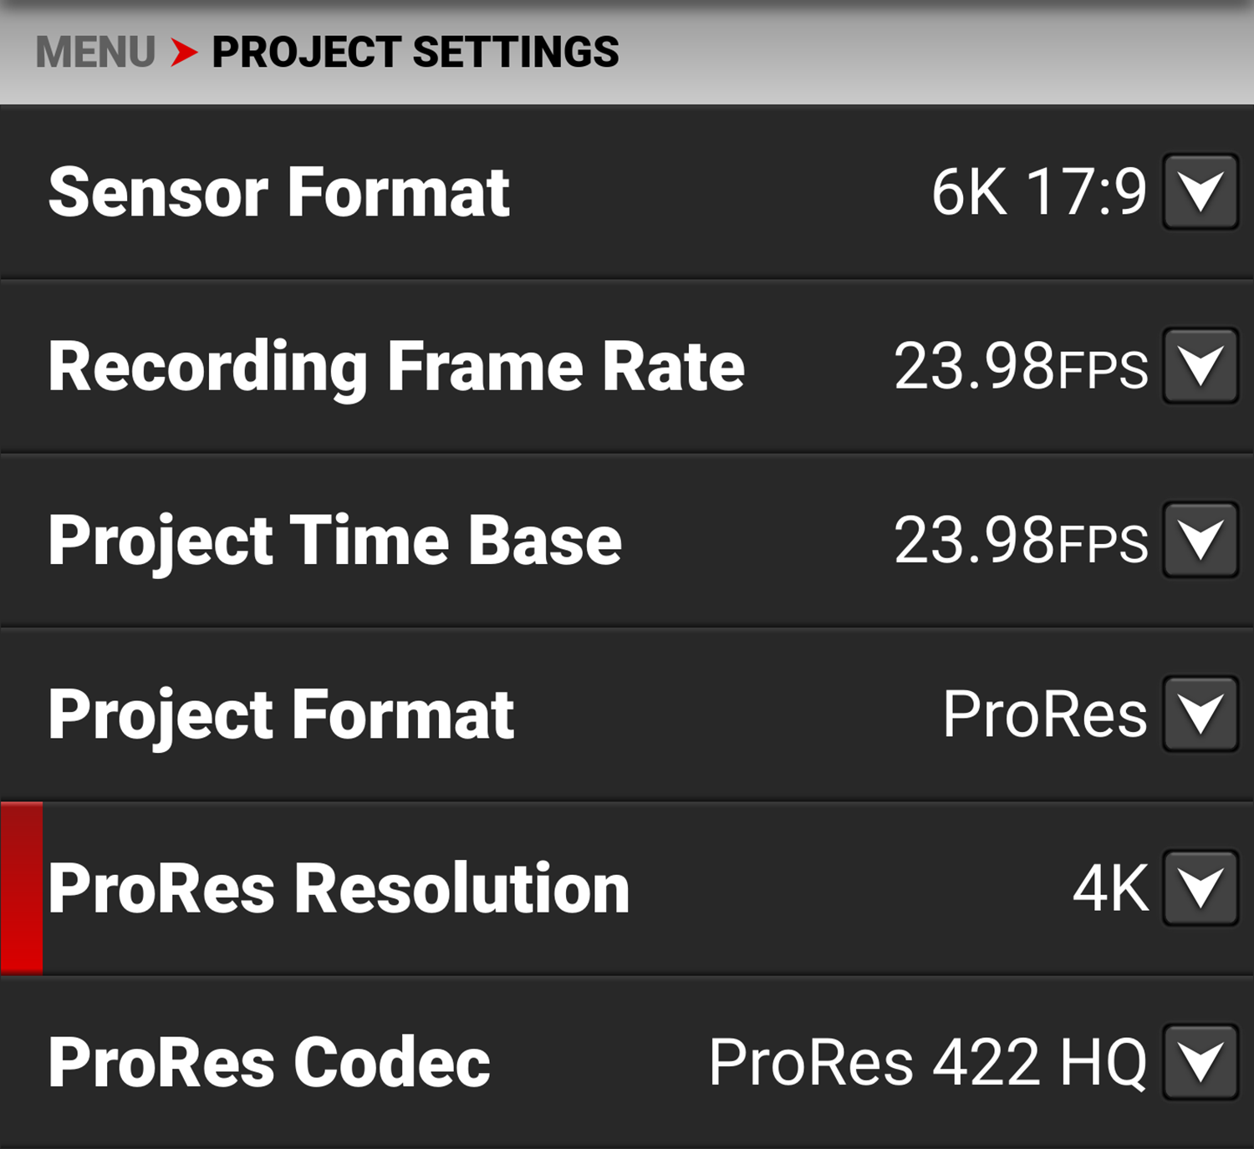
Task: Select the Project Time Base row label
Action: coord(334,541)
